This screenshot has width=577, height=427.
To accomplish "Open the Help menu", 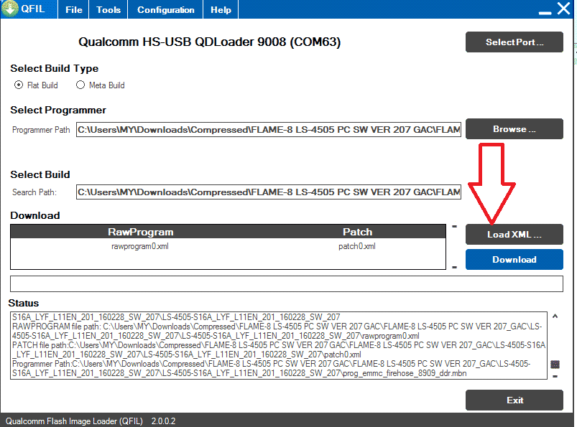I will click(x=221, y=9).
